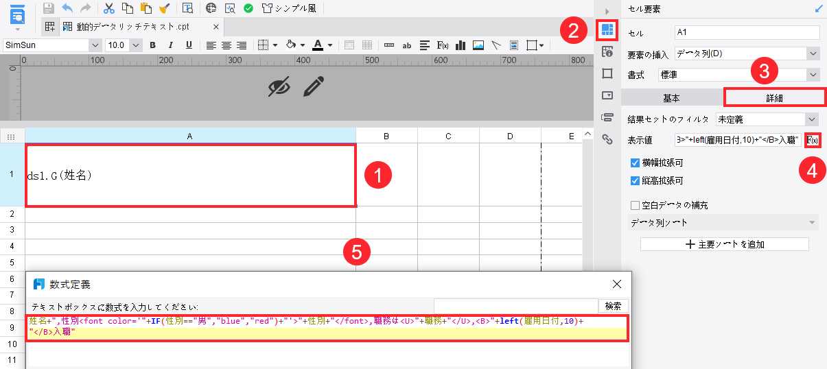Select row 3 header
Viewport: 827px width, 369px height.
tap(12, 231)
